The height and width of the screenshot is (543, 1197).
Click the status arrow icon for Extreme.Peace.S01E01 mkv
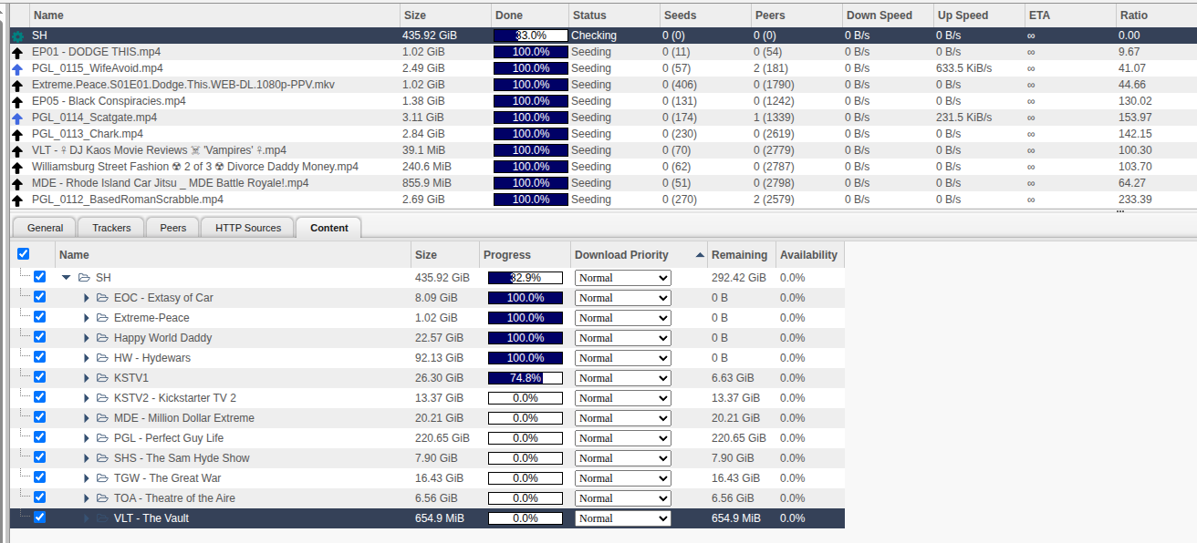(17, 85)
